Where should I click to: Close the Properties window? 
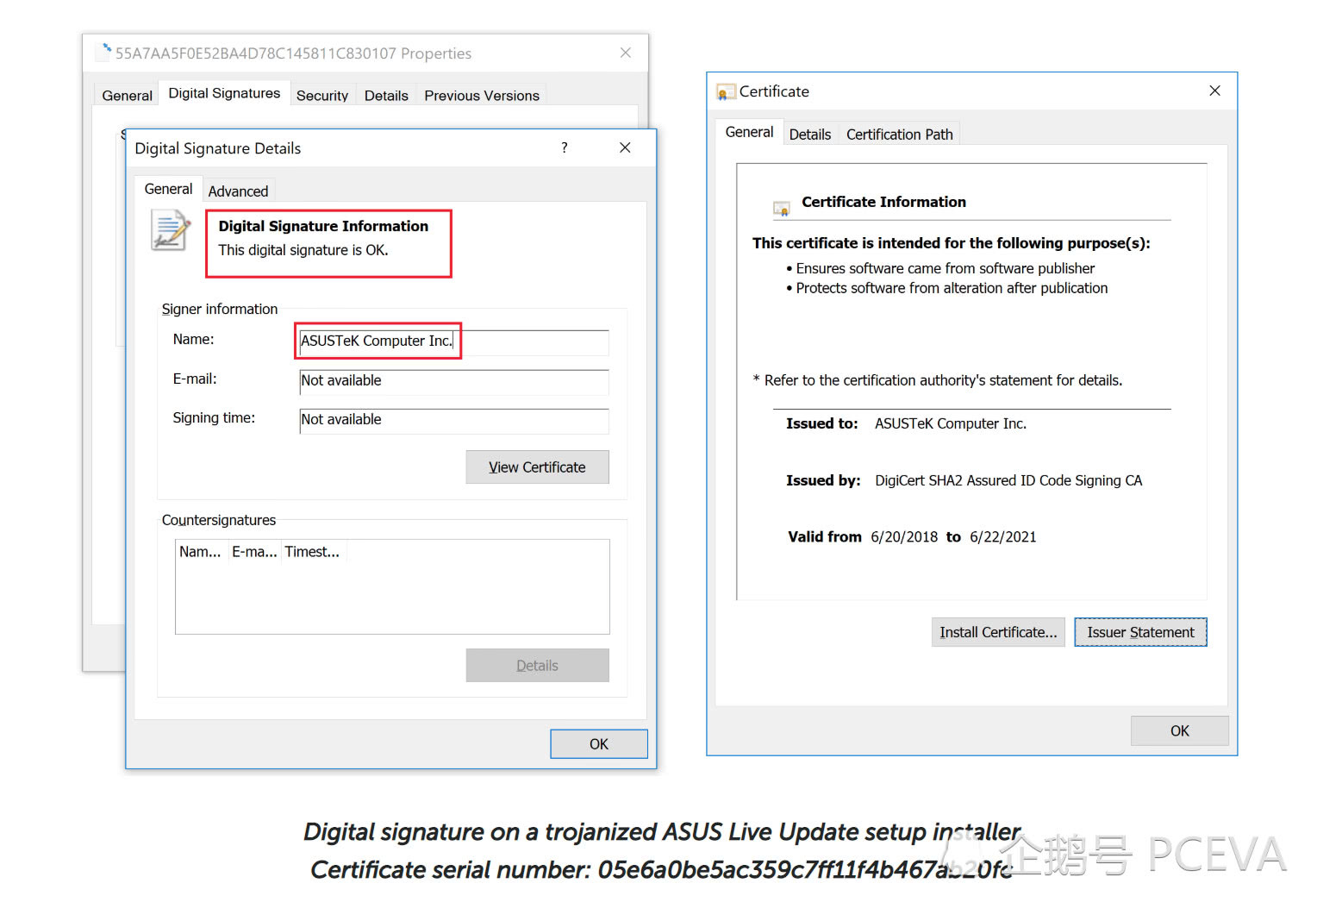626,53
